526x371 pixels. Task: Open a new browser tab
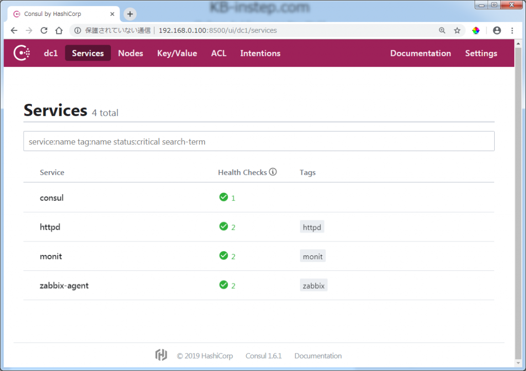point(130,14)
